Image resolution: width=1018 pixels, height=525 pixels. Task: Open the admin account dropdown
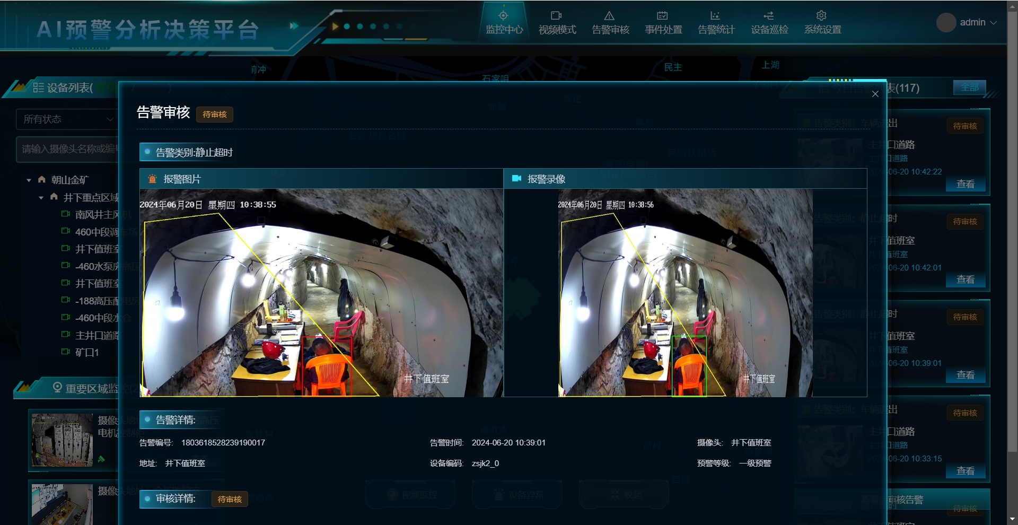tap(978, 22)
